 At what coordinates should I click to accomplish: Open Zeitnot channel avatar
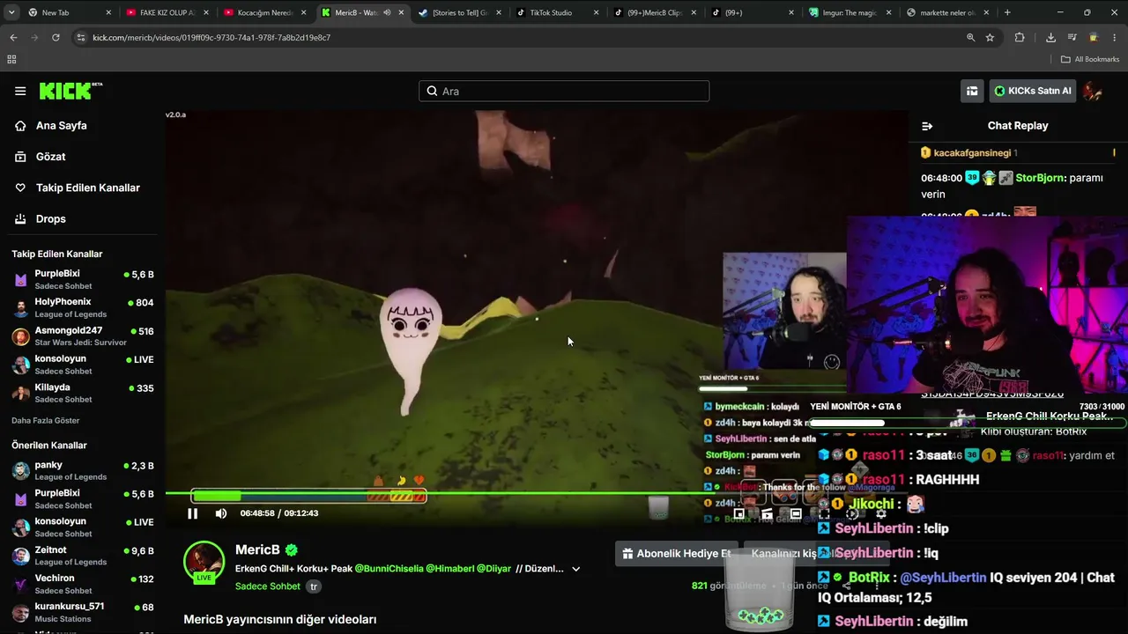tap(21, 556)
